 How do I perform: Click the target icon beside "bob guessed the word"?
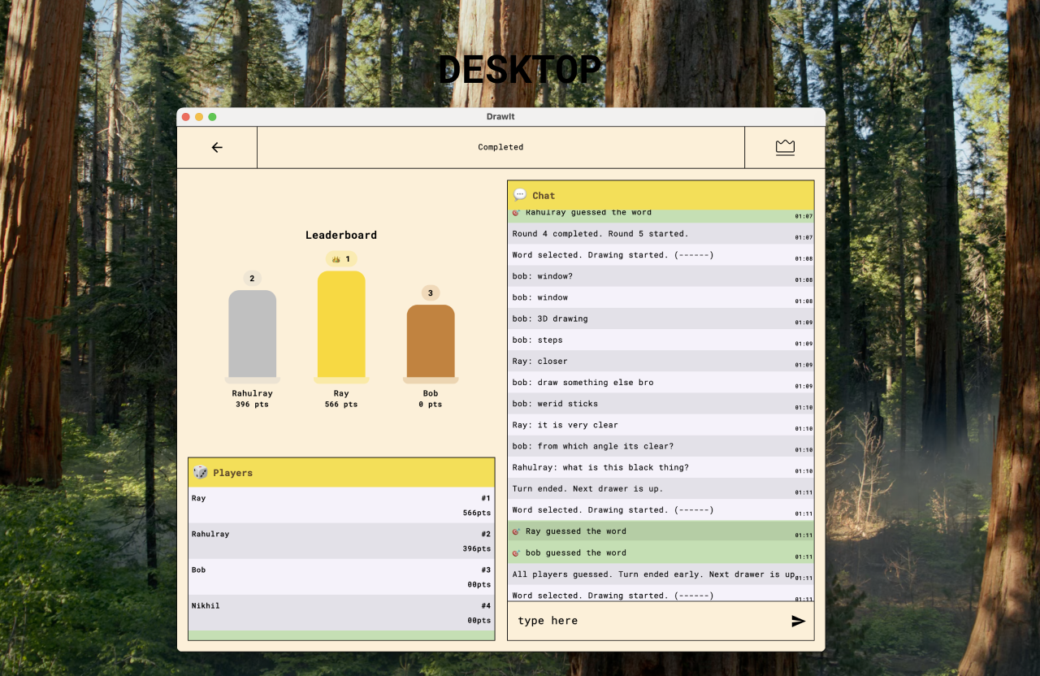[x=516, y=552]
